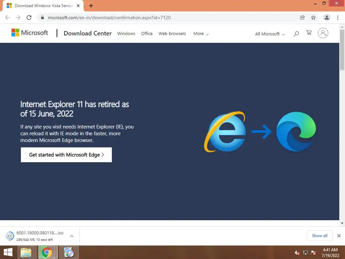Select the Download Windows Vista Service tab
Image resolution: width=345 pixels, height=259 pixels.
[43, 6]
